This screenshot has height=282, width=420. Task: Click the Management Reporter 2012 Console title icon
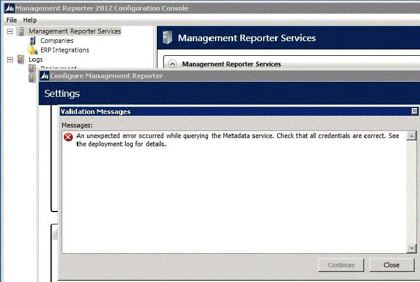tap(9, 8)
